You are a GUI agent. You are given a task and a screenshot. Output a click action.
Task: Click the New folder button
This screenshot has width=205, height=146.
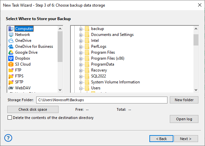pos(184,100)
